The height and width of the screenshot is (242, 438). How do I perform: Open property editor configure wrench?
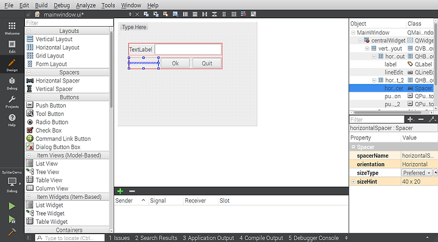tap(432, 119)
